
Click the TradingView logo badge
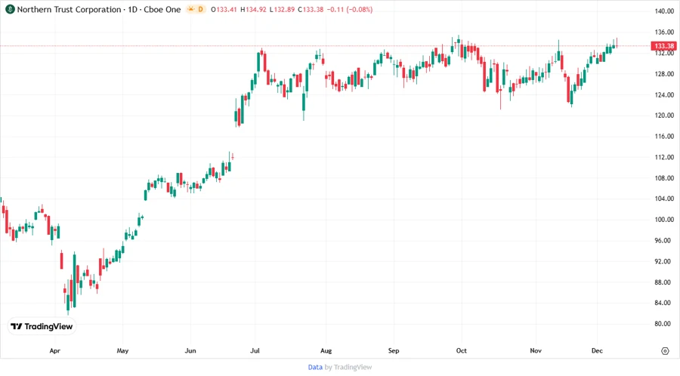coord(42,326)
